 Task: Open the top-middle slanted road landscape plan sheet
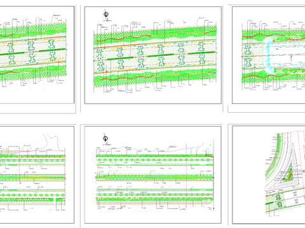click(x=153, y=55)
